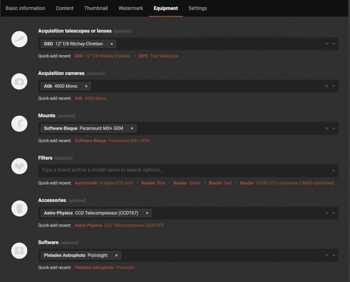Click the camera icon beside Acquisition cameras

tap(19, 81)
